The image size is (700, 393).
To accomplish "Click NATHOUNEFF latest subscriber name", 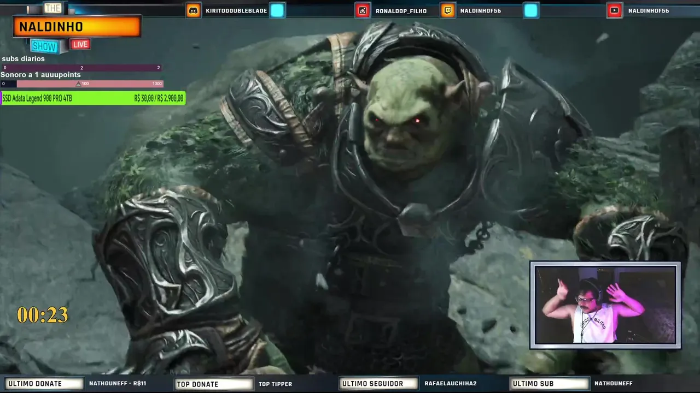I will point(614,384).
